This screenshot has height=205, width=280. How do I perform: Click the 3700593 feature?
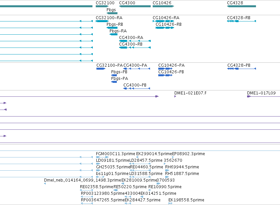click(x=158, y=184)
